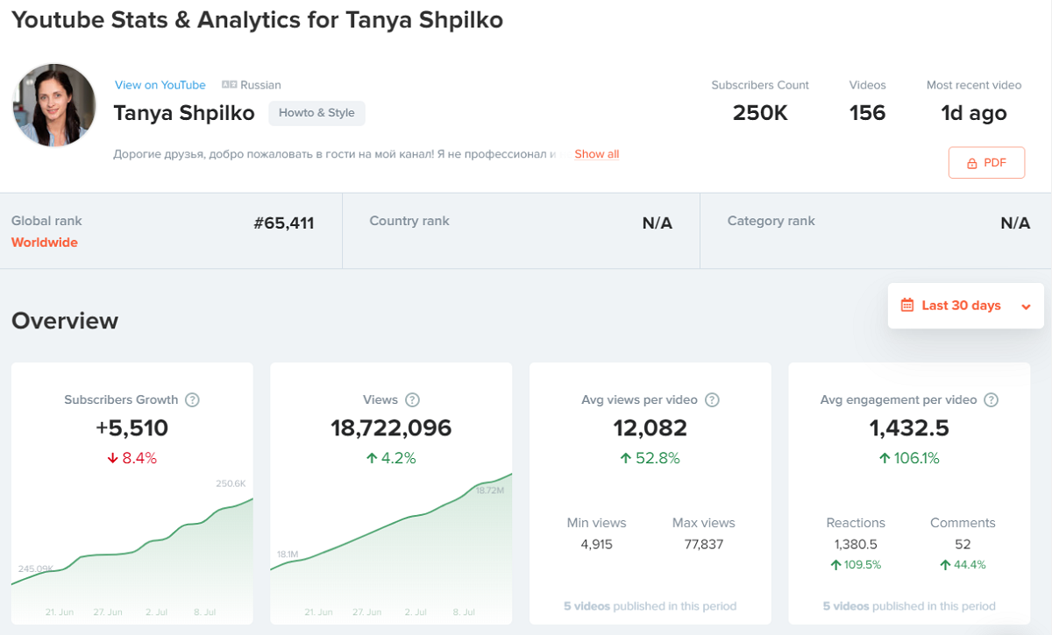Click the Last 30 days period label
Viewport: 1052px width, 635px height.
[x=961, y=306]
